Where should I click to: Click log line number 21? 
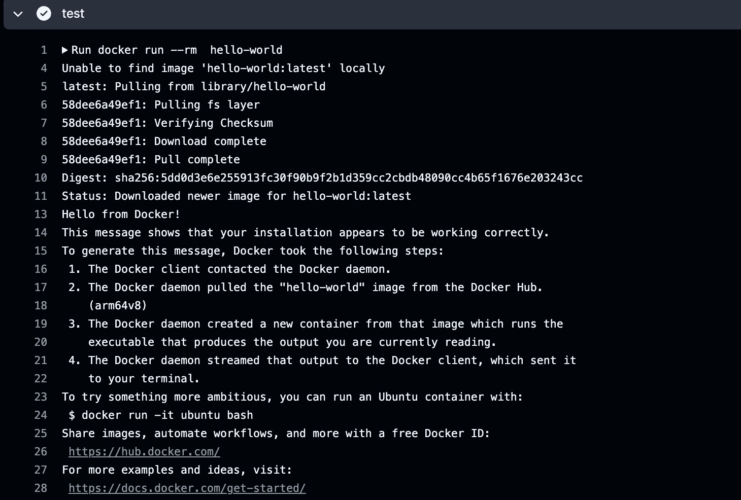pos(41,361)
